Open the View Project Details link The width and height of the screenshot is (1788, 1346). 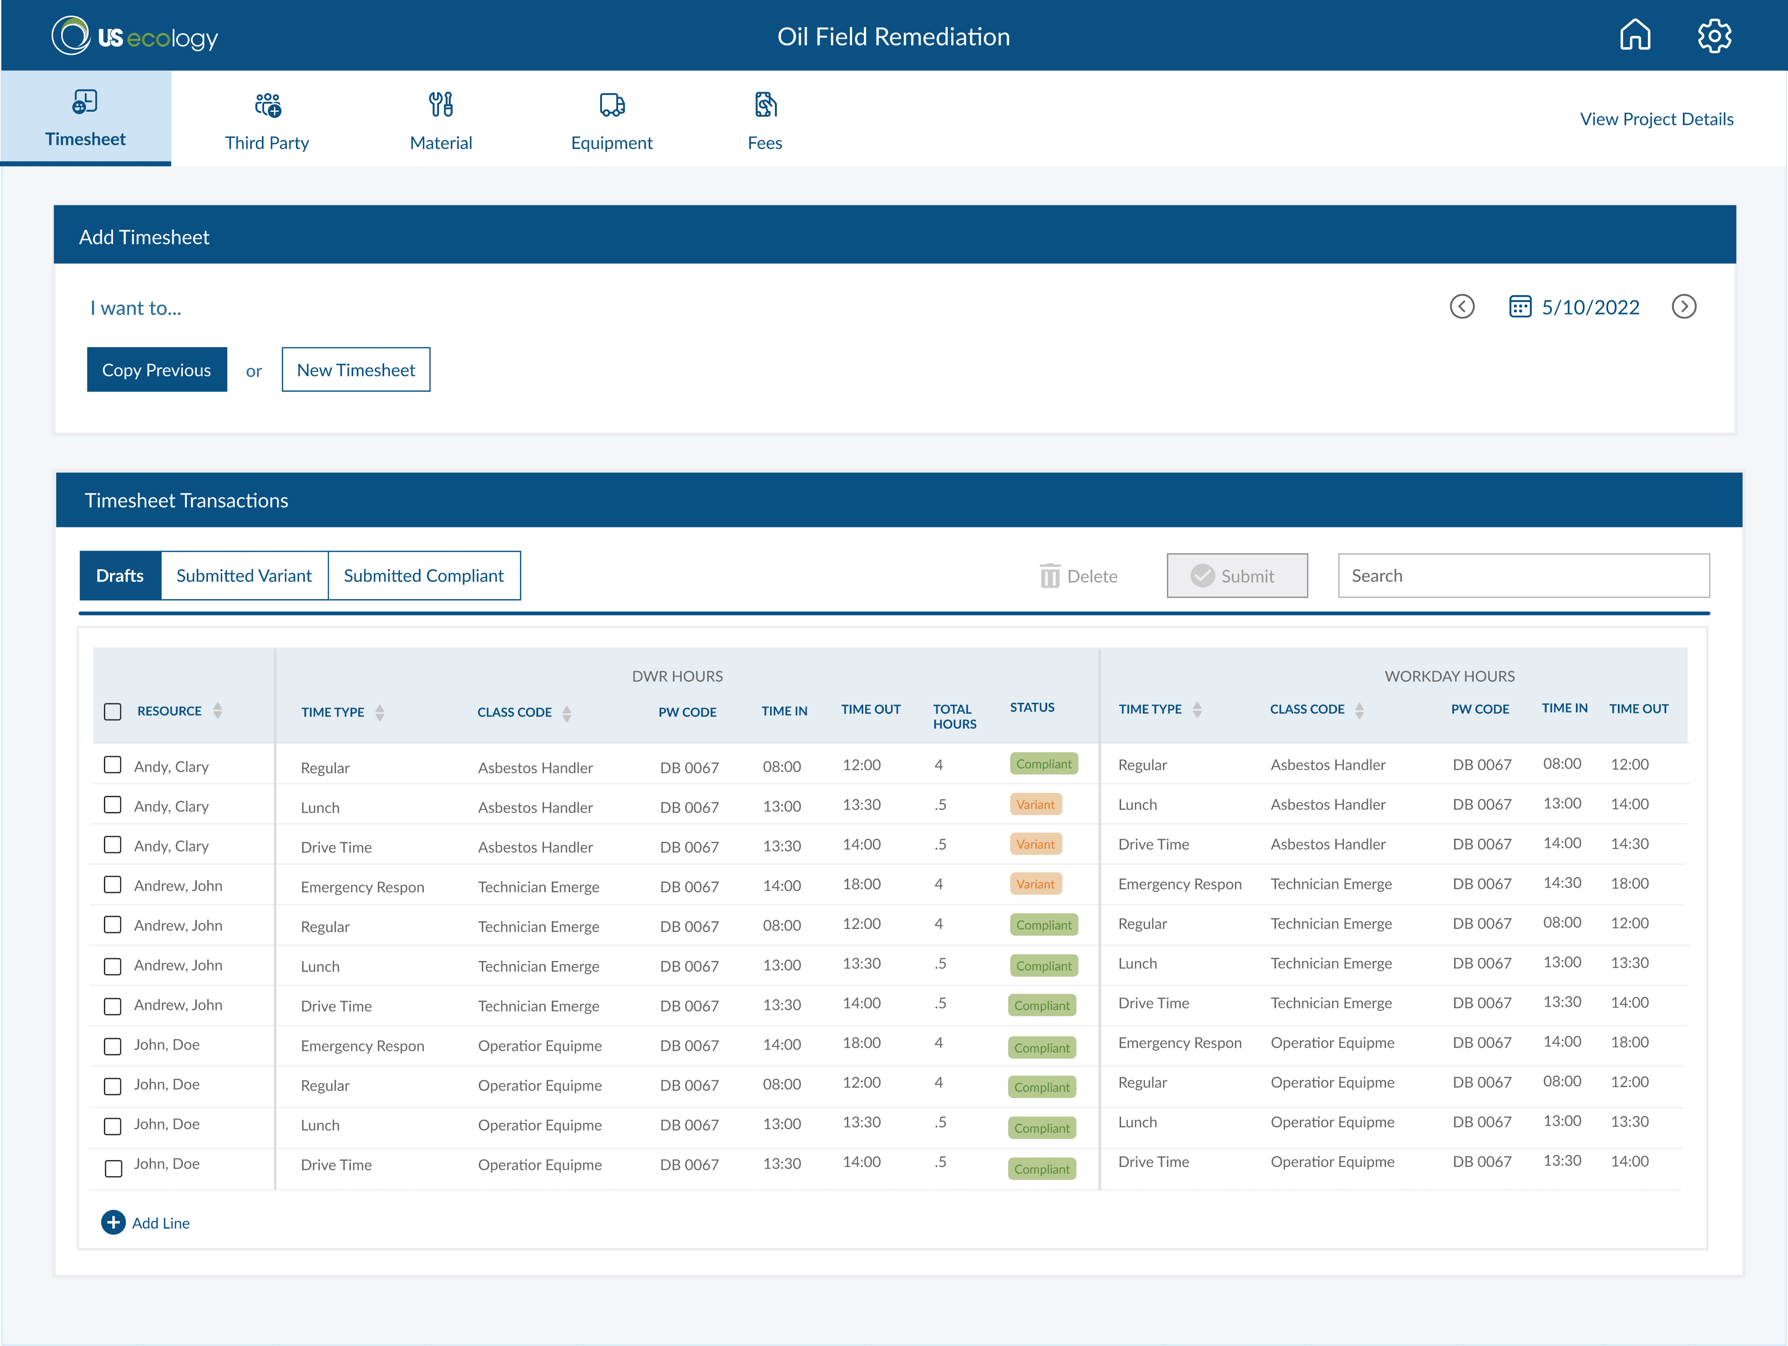[x=1656, y=119]
